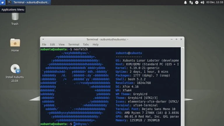Click the Terminal taskbar window button
This screenshot has height=126, width=224.
(x=29, y=2)
